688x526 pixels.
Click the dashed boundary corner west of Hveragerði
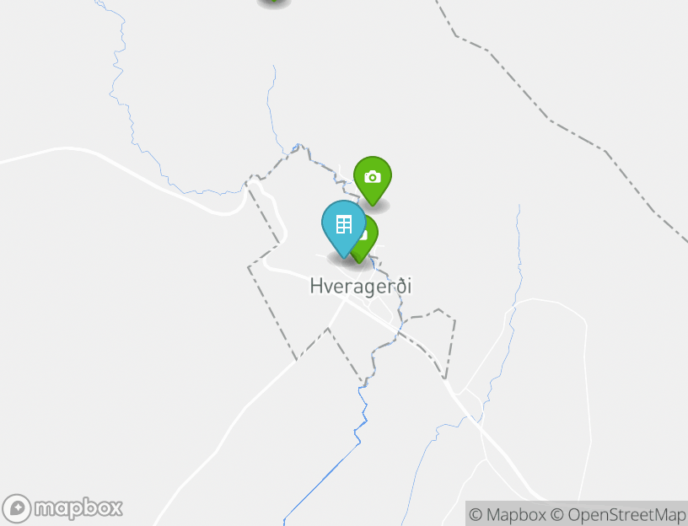249,266
